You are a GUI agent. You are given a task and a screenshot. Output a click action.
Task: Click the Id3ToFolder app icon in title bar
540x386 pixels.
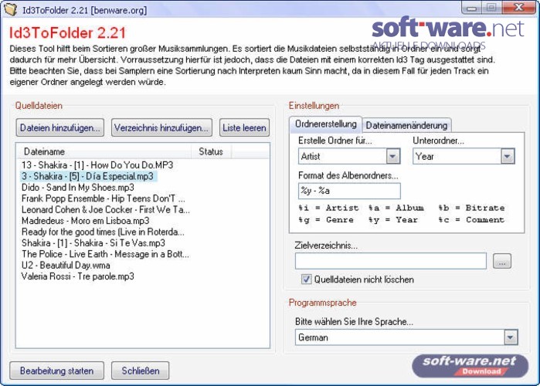[10, 9]
